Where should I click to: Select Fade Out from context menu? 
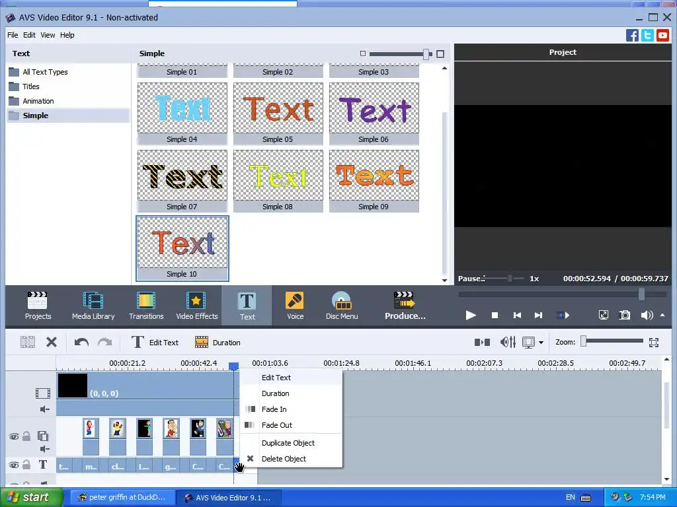tap(291, 425)
